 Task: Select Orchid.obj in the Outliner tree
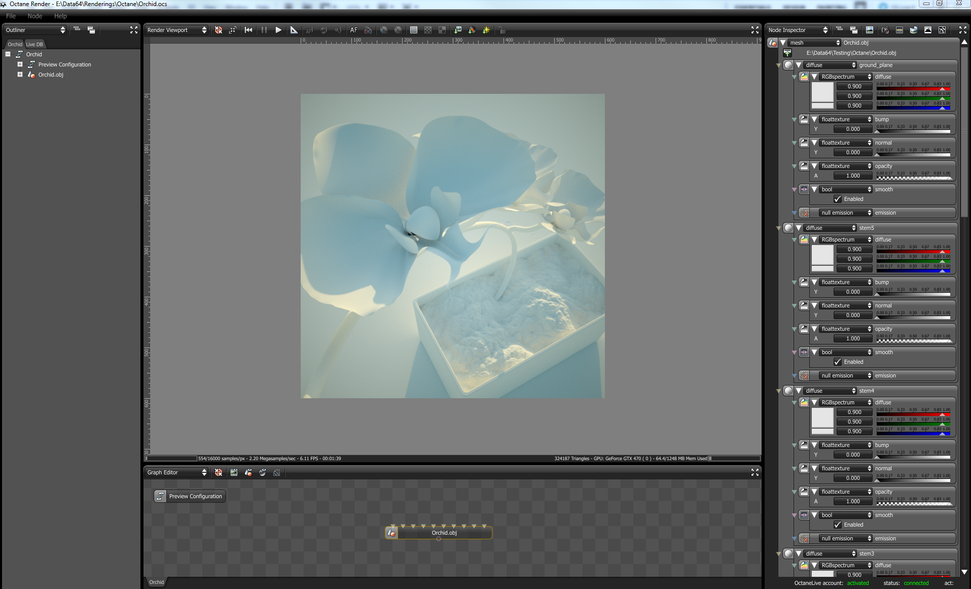click(51, 75)
